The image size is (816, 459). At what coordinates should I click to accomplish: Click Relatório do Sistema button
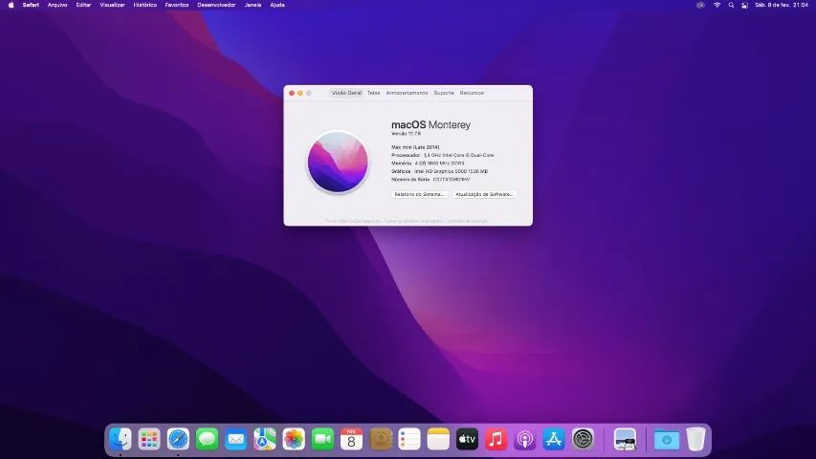tap(419, 194)
